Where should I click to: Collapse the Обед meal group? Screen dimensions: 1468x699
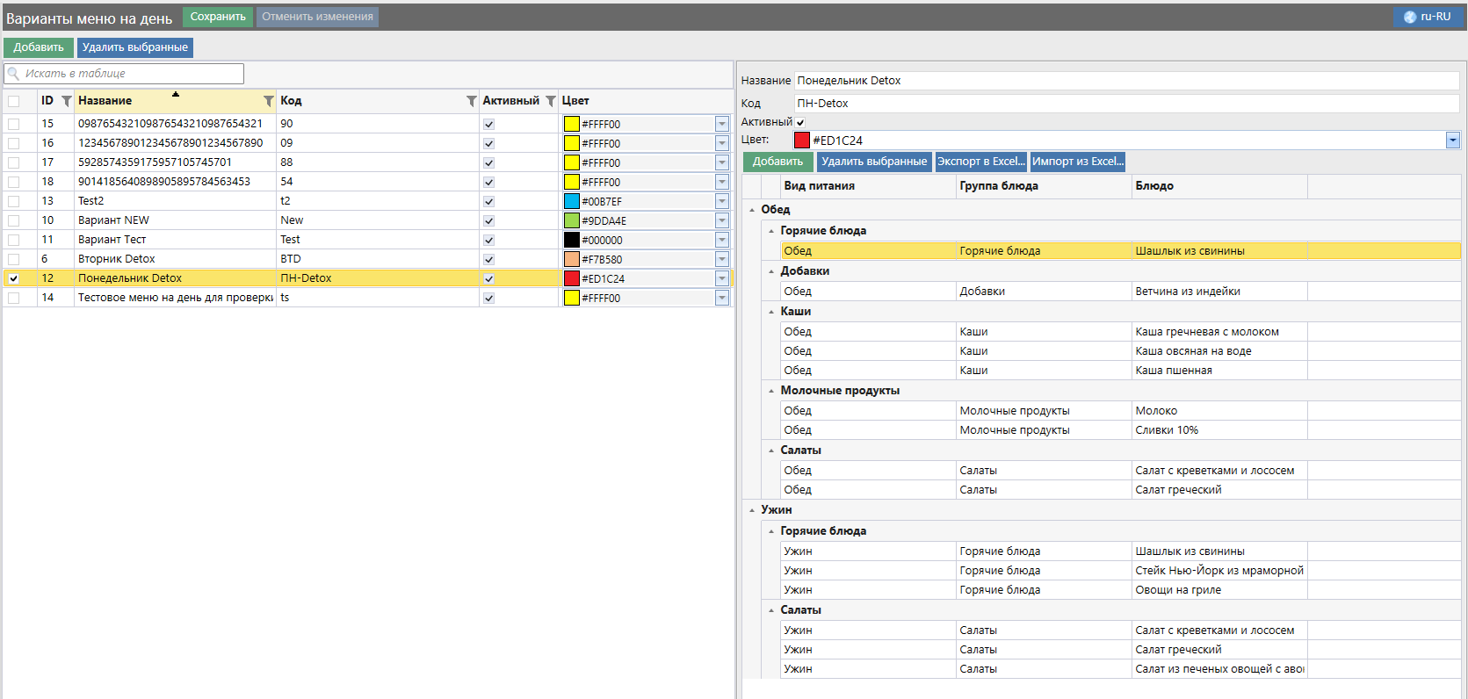coord(752,210)
